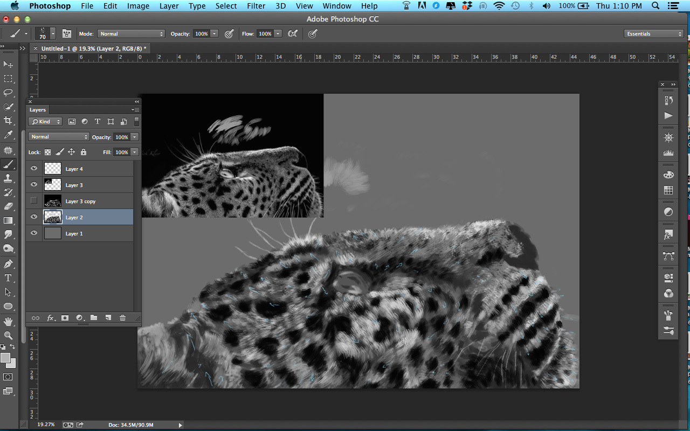
Task: Select Layer 3 copy thumbnail
Action: pyautogui.click(x=53, y=201)
